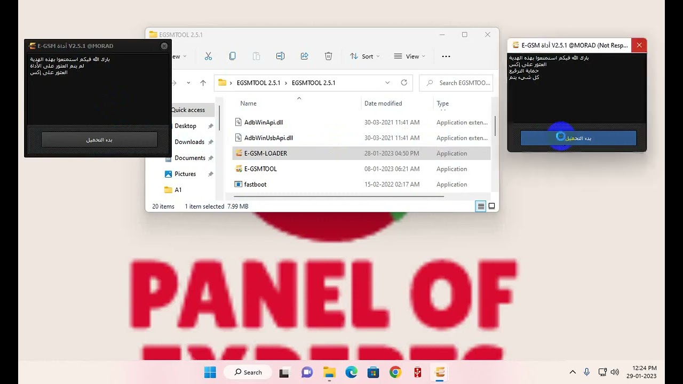
Task: Open recent locations chevron near Up arrow
Action: pyautogui.click(x=188, y=83)
